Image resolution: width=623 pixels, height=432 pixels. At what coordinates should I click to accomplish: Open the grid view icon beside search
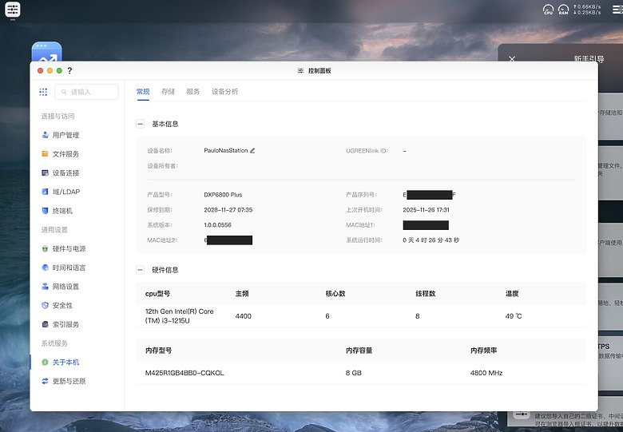coord(43,92)
